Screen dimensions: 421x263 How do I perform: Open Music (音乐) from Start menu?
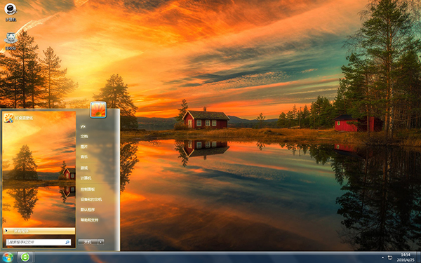tap(84, 156)
